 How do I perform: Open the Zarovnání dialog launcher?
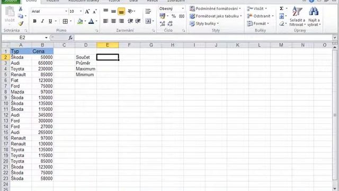coord(154,31)
